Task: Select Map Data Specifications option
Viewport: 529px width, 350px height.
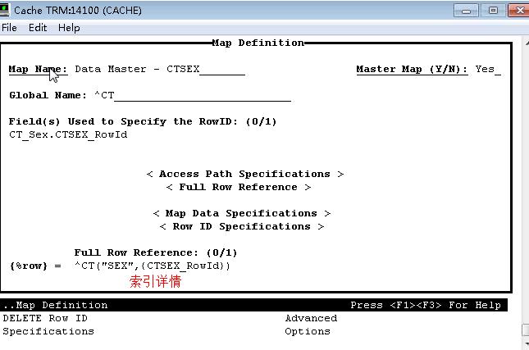Action: (x=242, y=213)
